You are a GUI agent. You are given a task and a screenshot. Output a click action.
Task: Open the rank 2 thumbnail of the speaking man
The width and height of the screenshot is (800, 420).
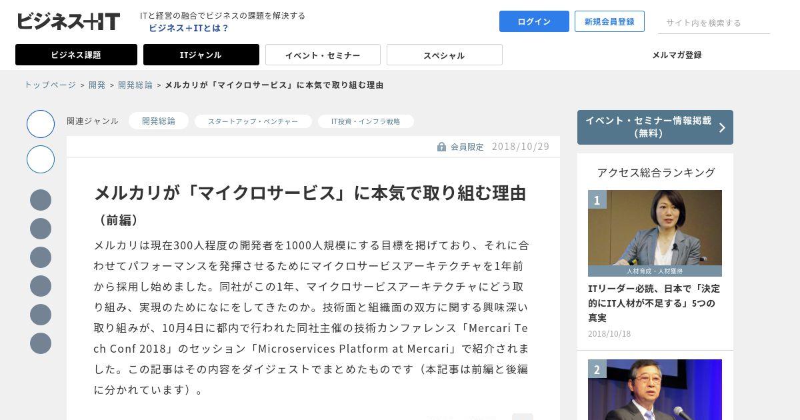click(x=655, y=389)
